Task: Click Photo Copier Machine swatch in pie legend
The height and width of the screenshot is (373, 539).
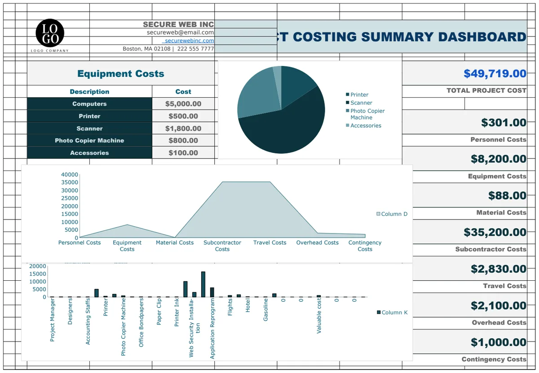Action: (x=347, y=111)
